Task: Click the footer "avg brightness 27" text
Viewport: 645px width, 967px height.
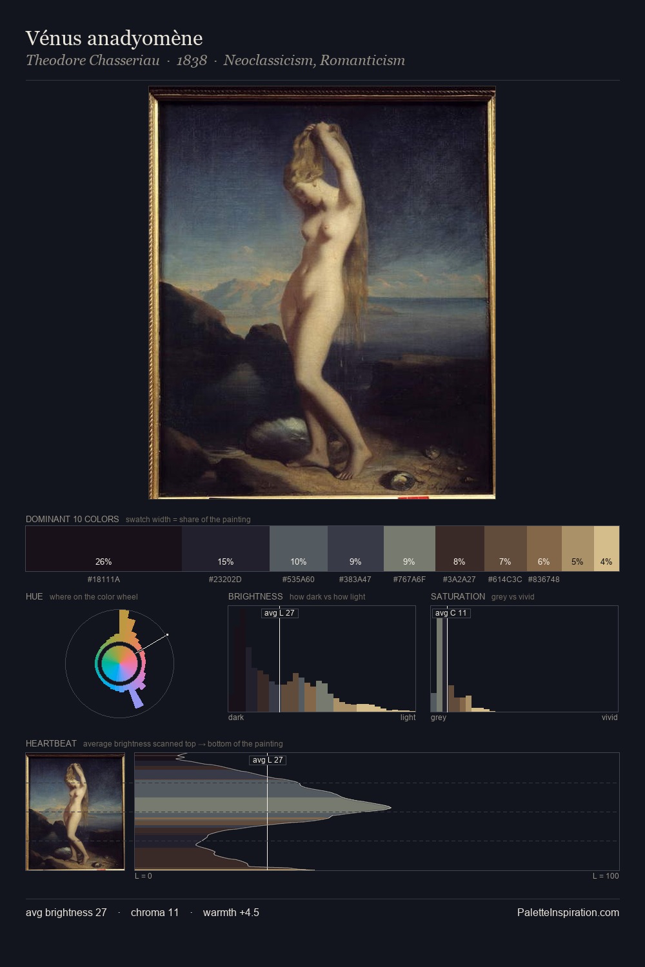Action: tap(66, 912)
